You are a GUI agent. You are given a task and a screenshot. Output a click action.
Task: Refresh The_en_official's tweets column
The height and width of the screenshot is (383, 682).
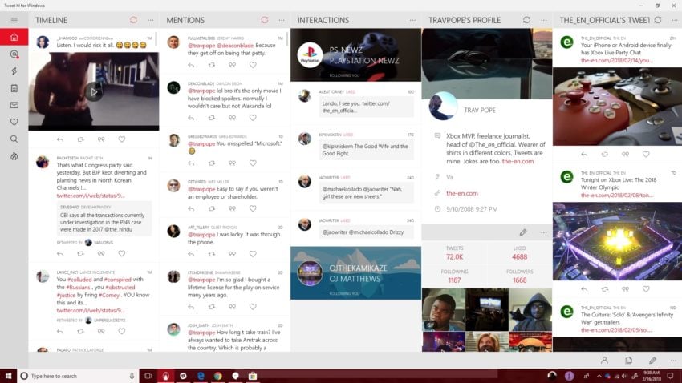click(658, 20)
